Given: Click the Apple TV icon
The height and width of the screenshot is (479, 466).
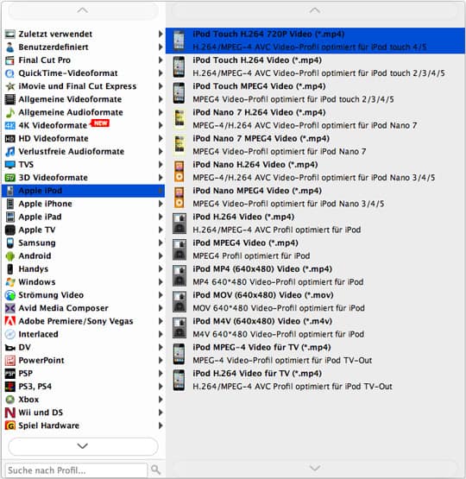Looking at the screenshot, I should tap(10, 230).
